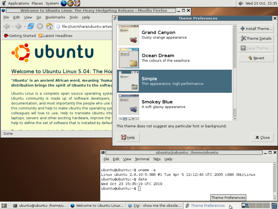Click the Firefox window menu icon in titlebar

[x=3, y=10]
